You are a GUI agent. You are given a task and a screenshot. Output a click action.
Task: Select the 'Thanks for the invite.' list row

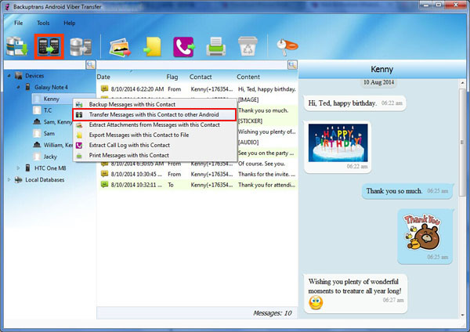pyautogui.click(x=197, y=174)
